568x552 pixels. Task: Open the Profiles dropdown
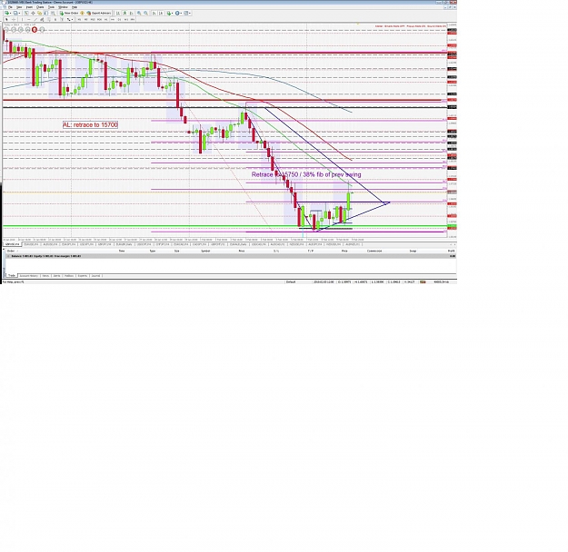tap(16, 13)
